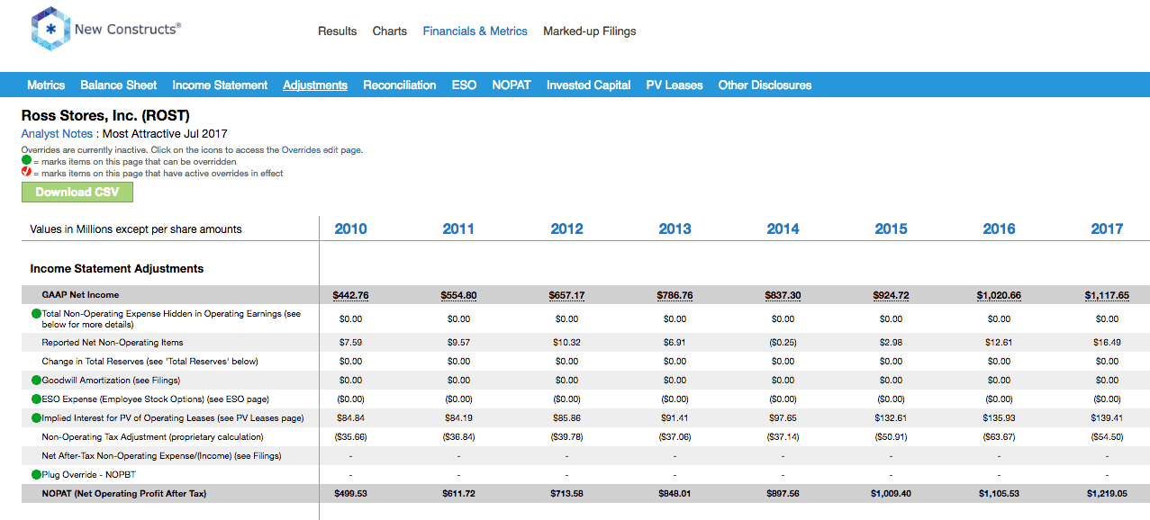The width and height of the screenshot is (1150, 520).
Task: Open the 2014 year column header
Action: [x=783, y=229]
